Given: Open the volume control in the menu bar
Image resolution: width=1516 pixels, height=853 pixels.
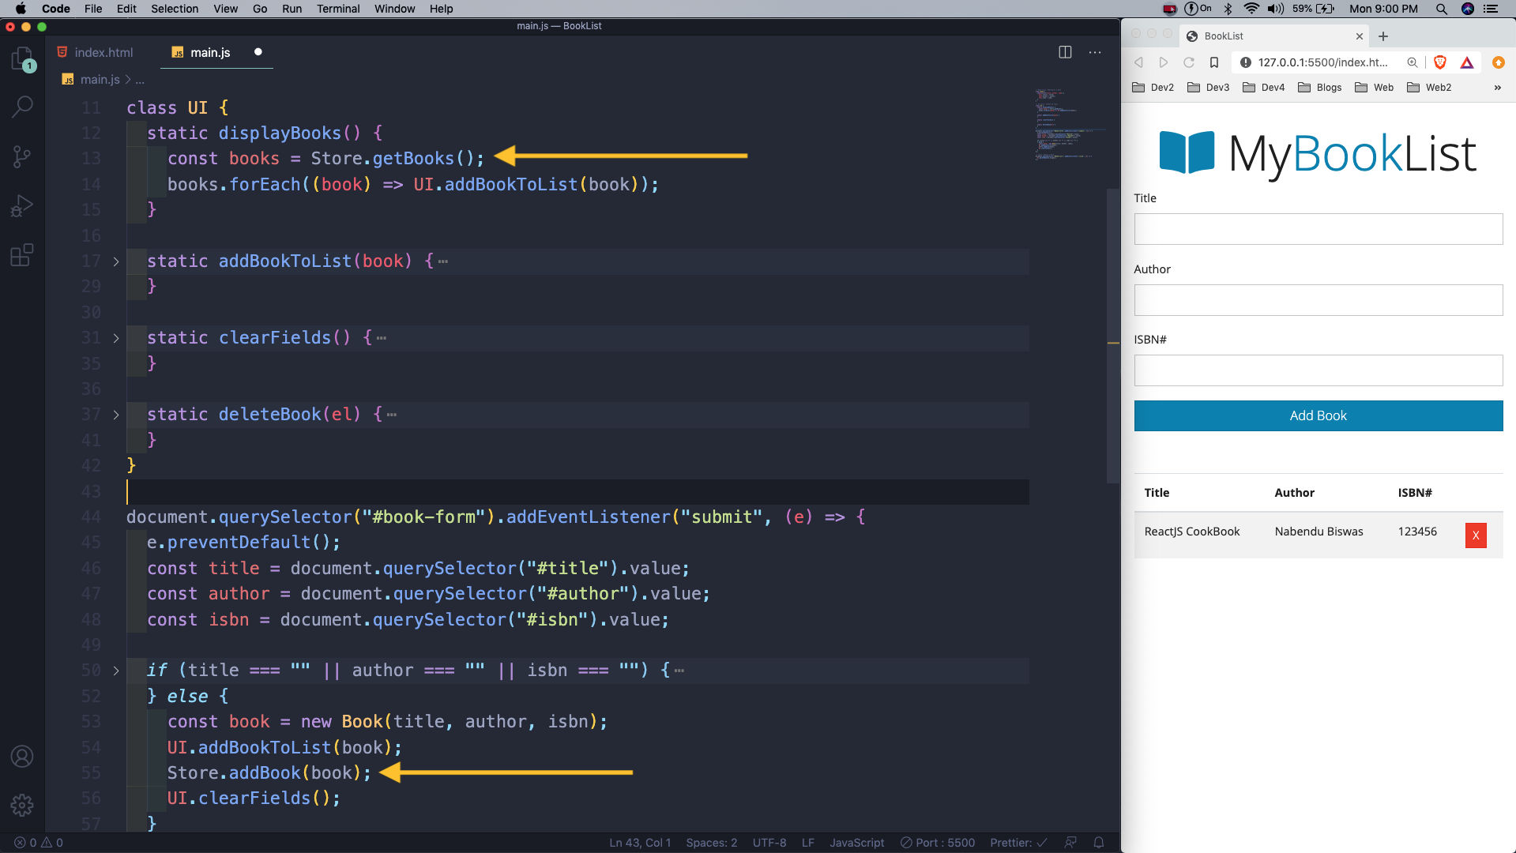Looking at the screenshot, I should tap(1275, 9).
